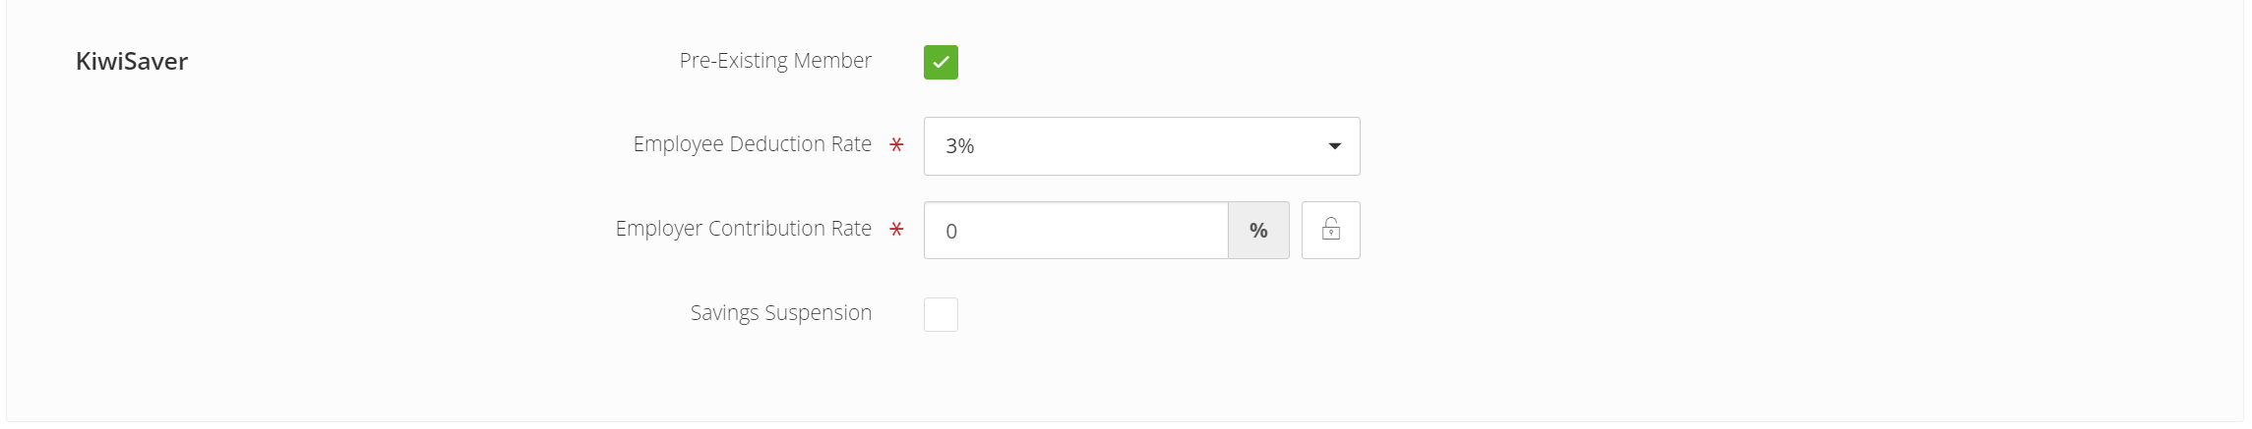2252x429 pixels.
Task: Click the Employee Deduction Rate label
Action: pos(753,144)
